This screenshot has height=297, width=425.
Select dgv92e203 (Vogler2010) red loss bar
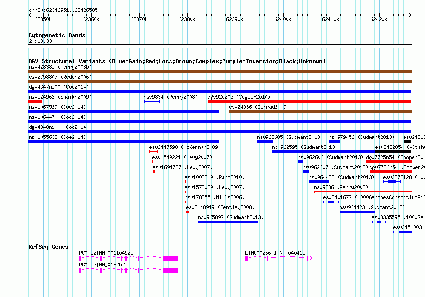(x=309, y=102)
